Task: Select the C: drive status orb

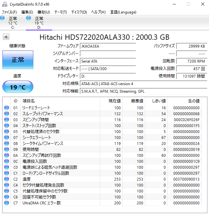Action: point(3,18)
